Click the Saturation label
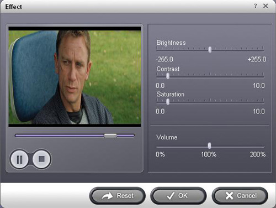 pyautogui.click(x=171, y=95)
